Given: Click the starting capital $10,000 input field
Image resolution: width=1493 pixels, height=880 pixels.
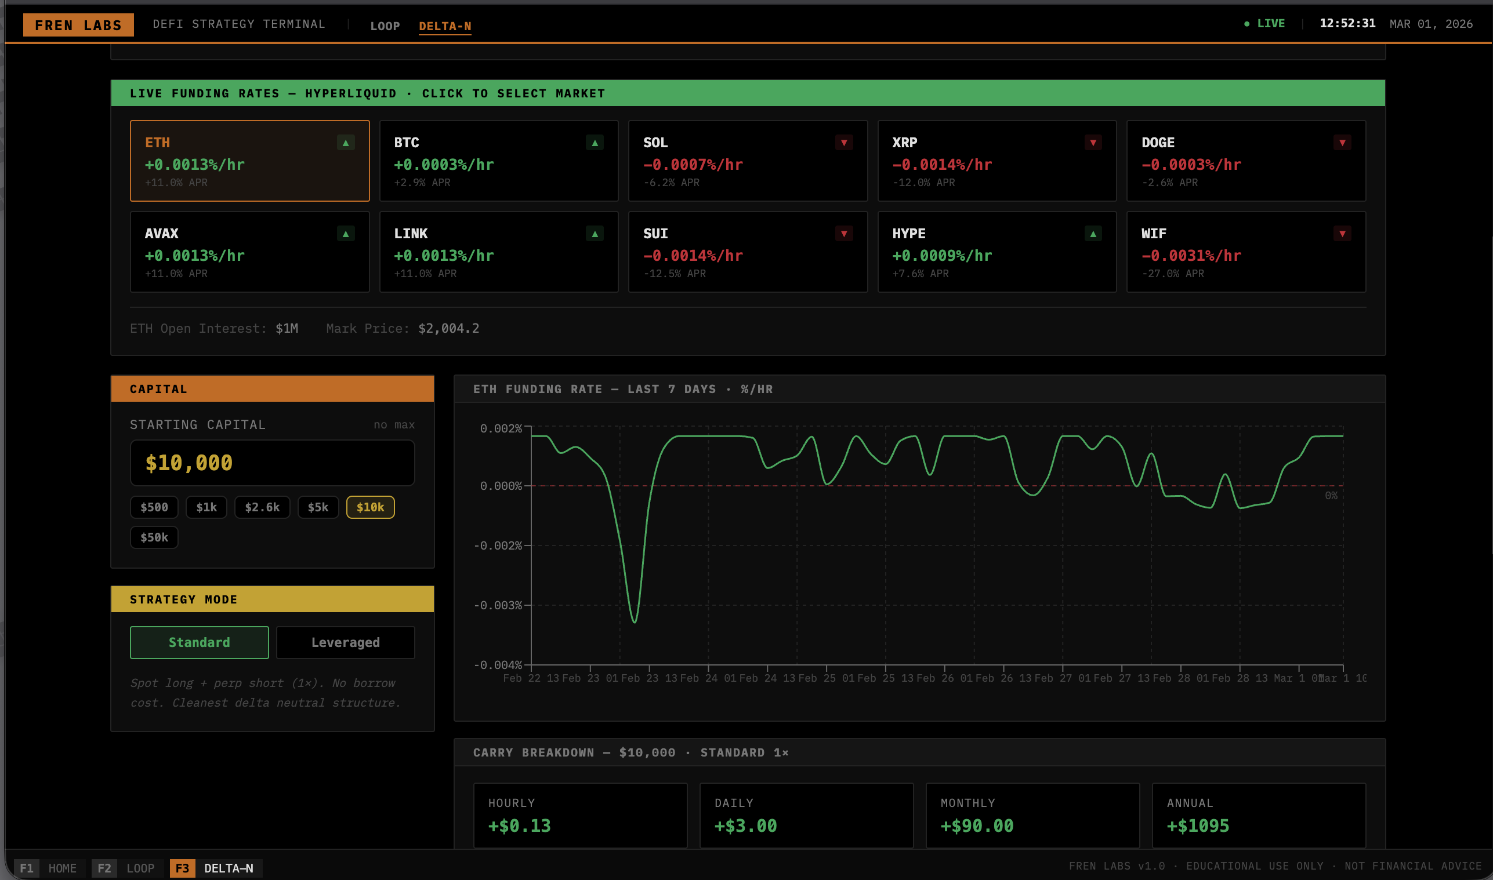Looking at the screenshot, I should pyautogui.click(x=272, y=463).
